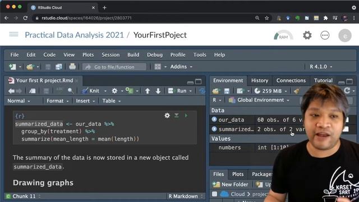This screenshot has height=202, width=359.
Task: Switch to the Connections tab
Action: click(x=291, y=80)
